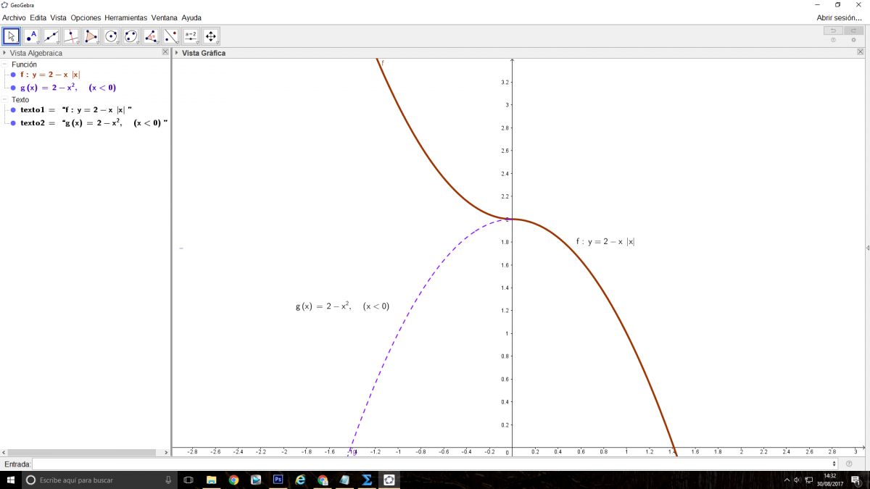Toggle visibility bullet of texto1
Screen dimensions: 870x489
(13, 110)
